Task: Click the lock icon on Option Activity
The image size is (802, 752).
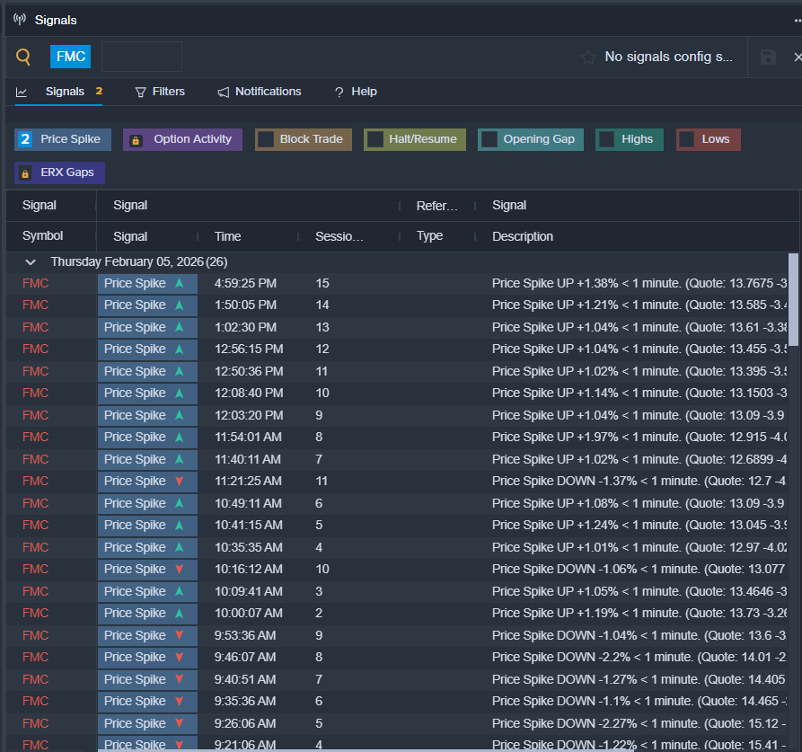Action: tap(136, 140)
